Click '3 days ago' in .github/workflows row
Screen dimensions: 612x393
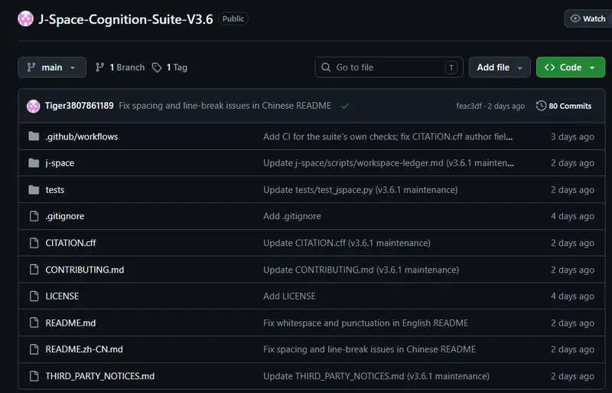tap(572, 136)
